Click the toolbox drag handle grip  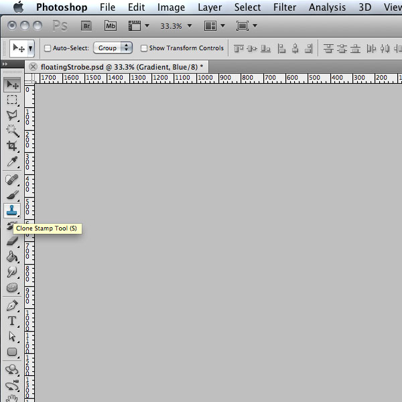(x=12, y=72)
